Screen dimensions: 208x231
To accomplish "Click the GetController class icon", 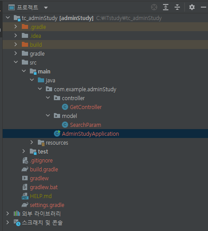I will [x=65, y=107].
